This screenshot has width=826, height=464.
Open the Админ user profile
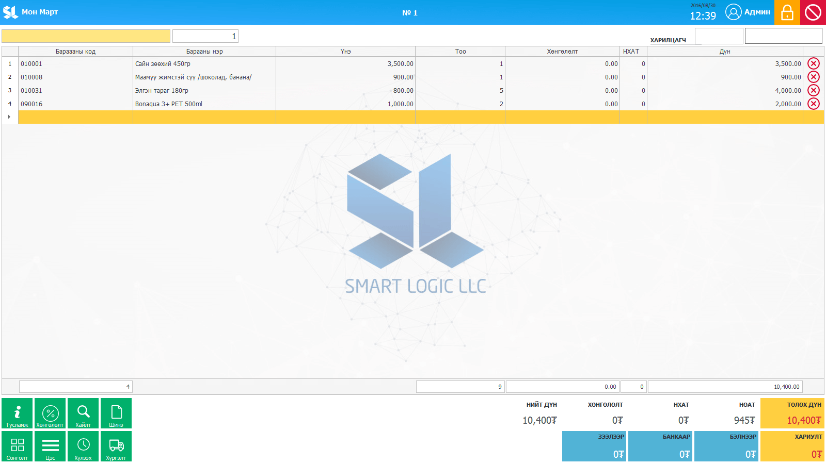748,12
